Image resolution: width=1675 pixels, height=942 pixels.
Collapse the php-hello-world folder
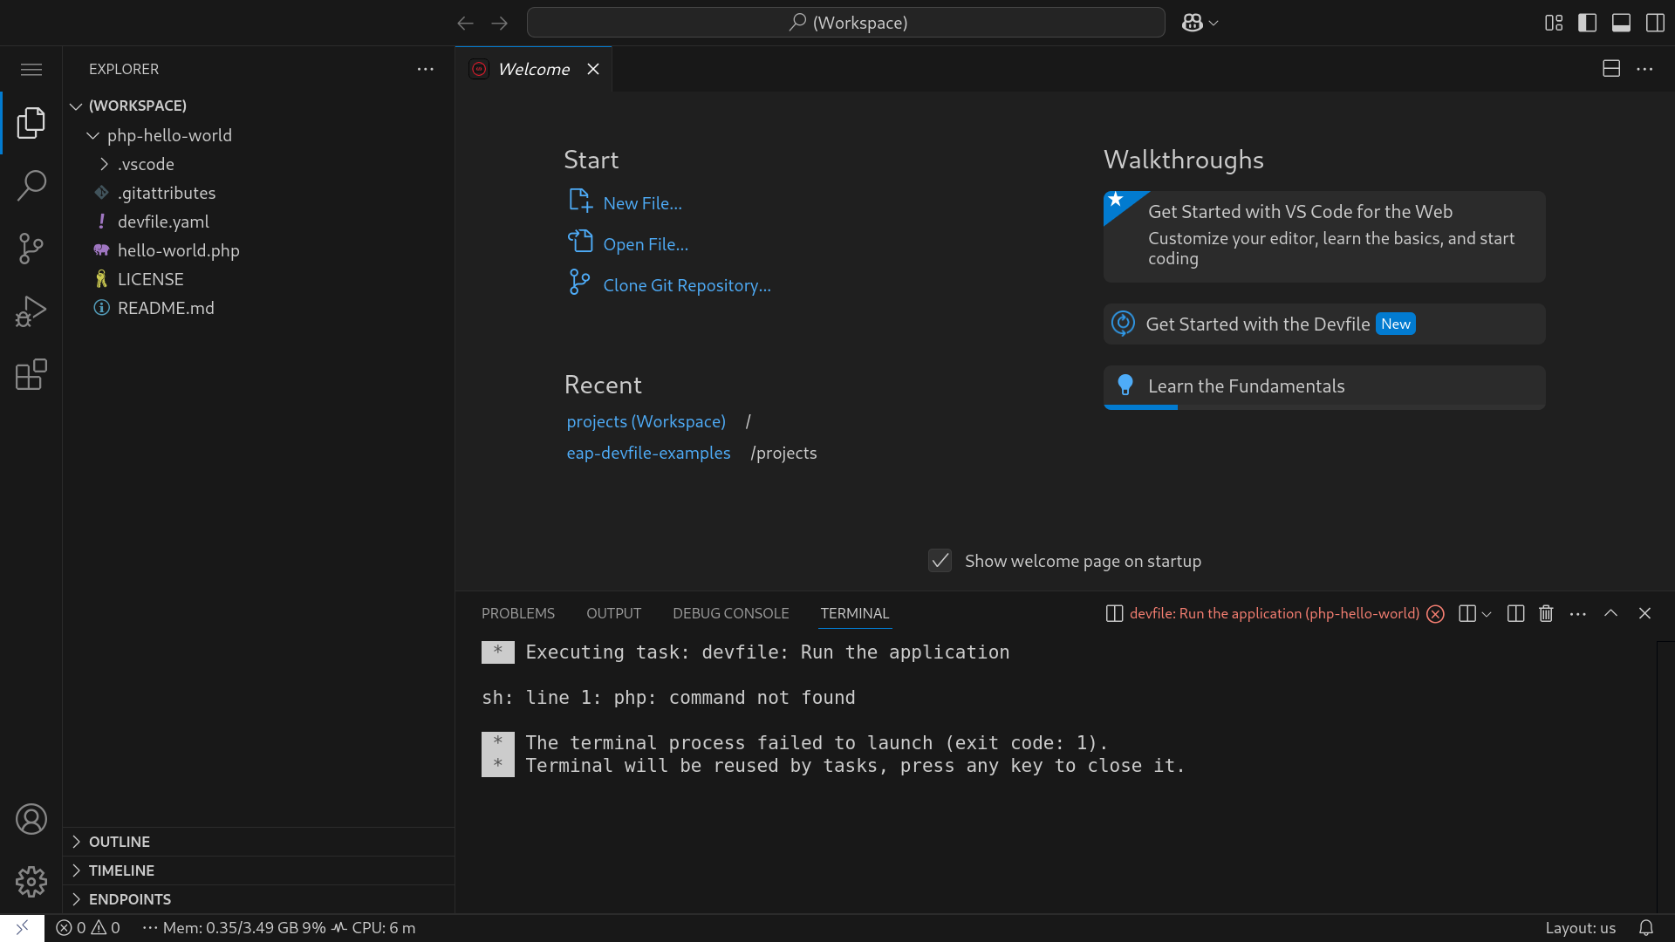169,135
